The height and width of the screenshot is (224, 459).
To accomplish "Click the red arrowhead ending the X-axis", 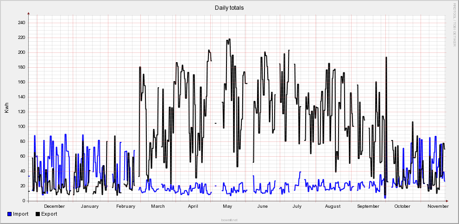I will (447, 201).
